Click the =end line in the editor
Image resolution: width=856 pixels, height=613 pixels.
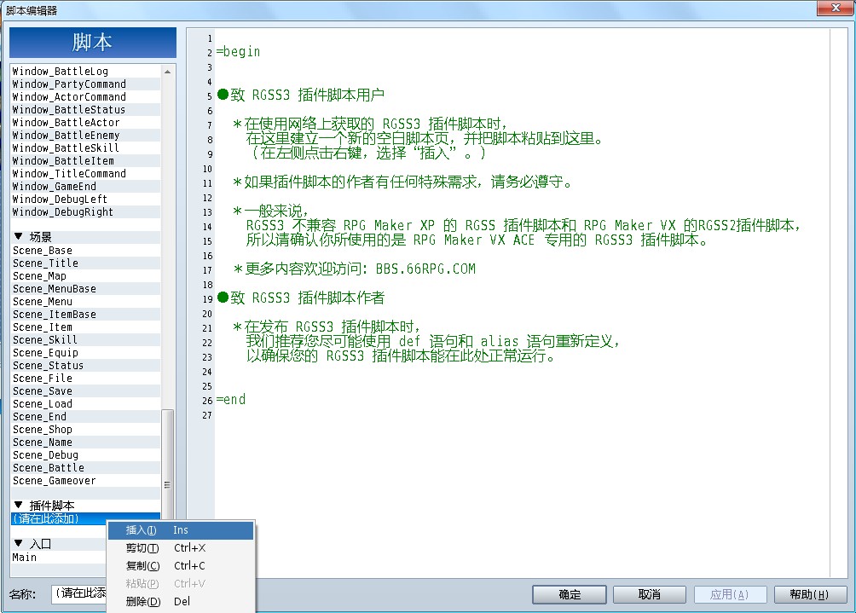[x=231, y=400]
